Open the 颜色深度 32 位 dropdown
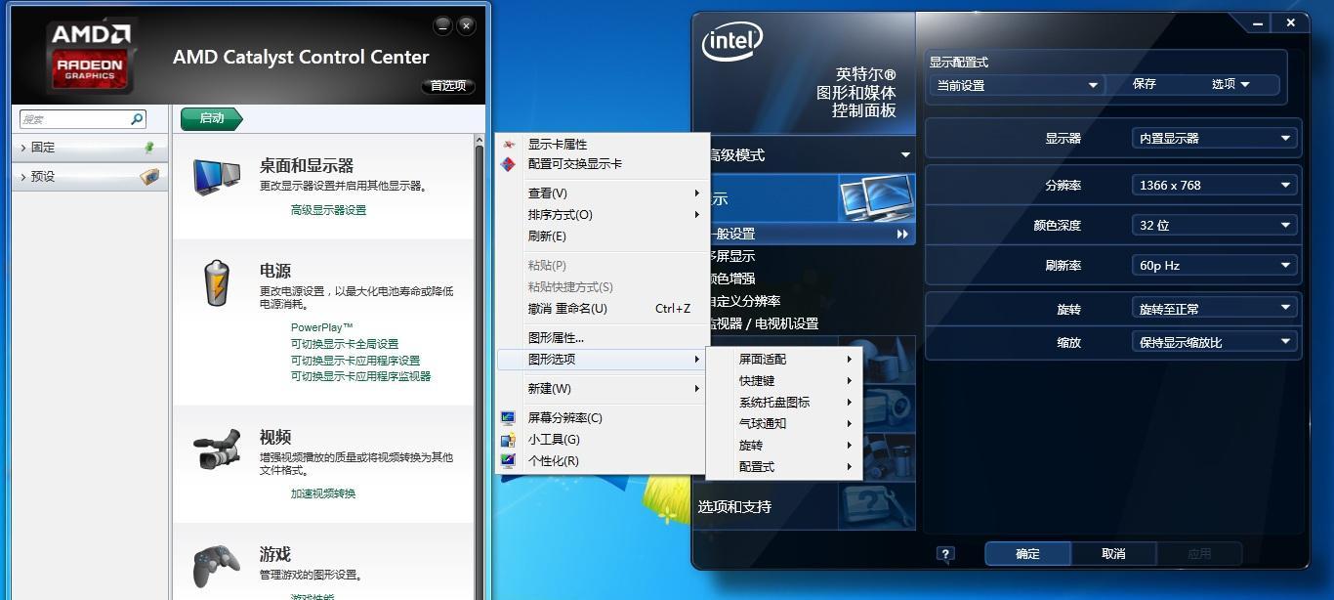This screenshot has width=1334, height=600. pyautogui.click(x=1214, y=225)
